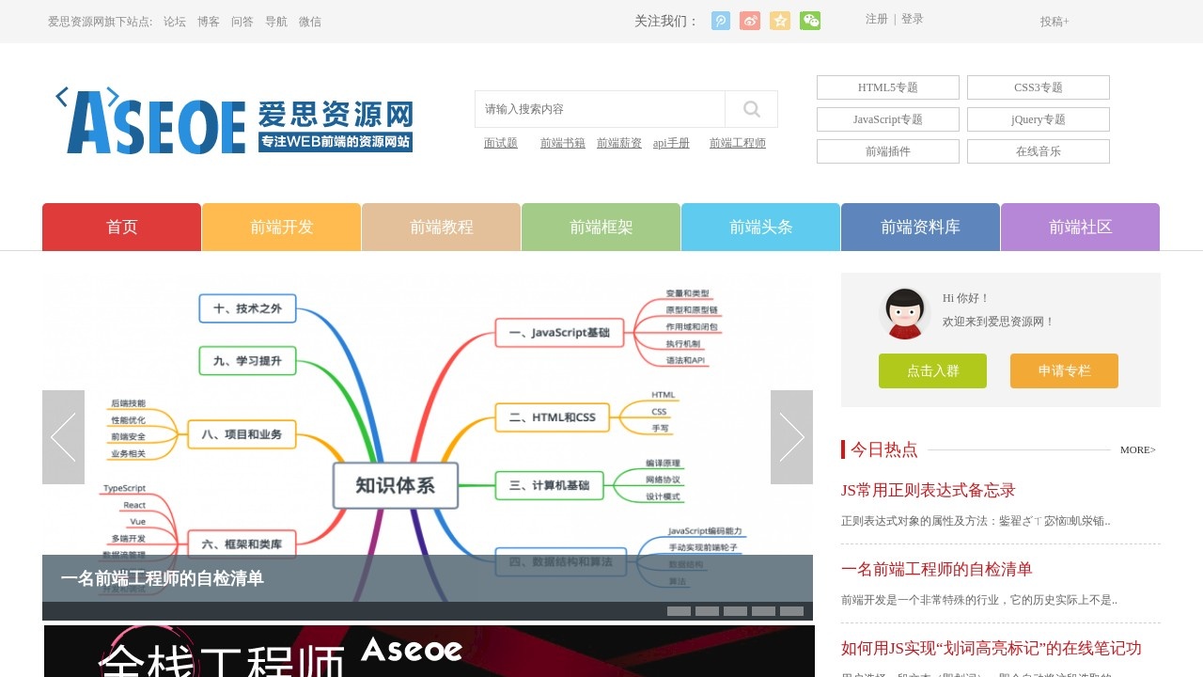This screenshot has height=677, width=1203.
Task: Switch to the 前端头条 nav tab
Action: click(x=759, y=227)
